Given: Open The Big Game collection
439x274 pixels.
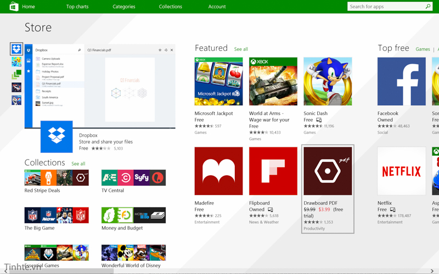Looking at the screenshot, I should (x=57, y=215).
